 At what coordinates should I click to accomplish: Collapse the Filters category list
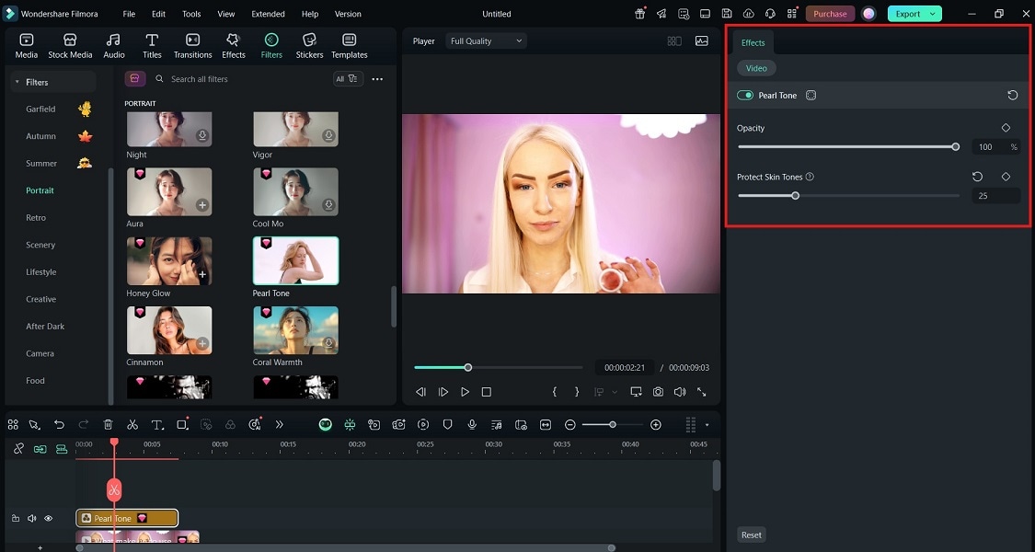tap(16, 82)
